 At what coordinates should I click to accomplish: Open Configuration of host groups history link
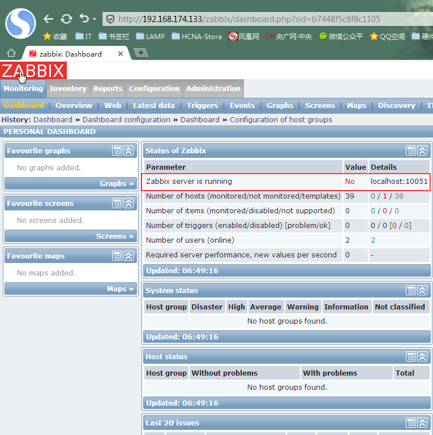tap(281, 119)
